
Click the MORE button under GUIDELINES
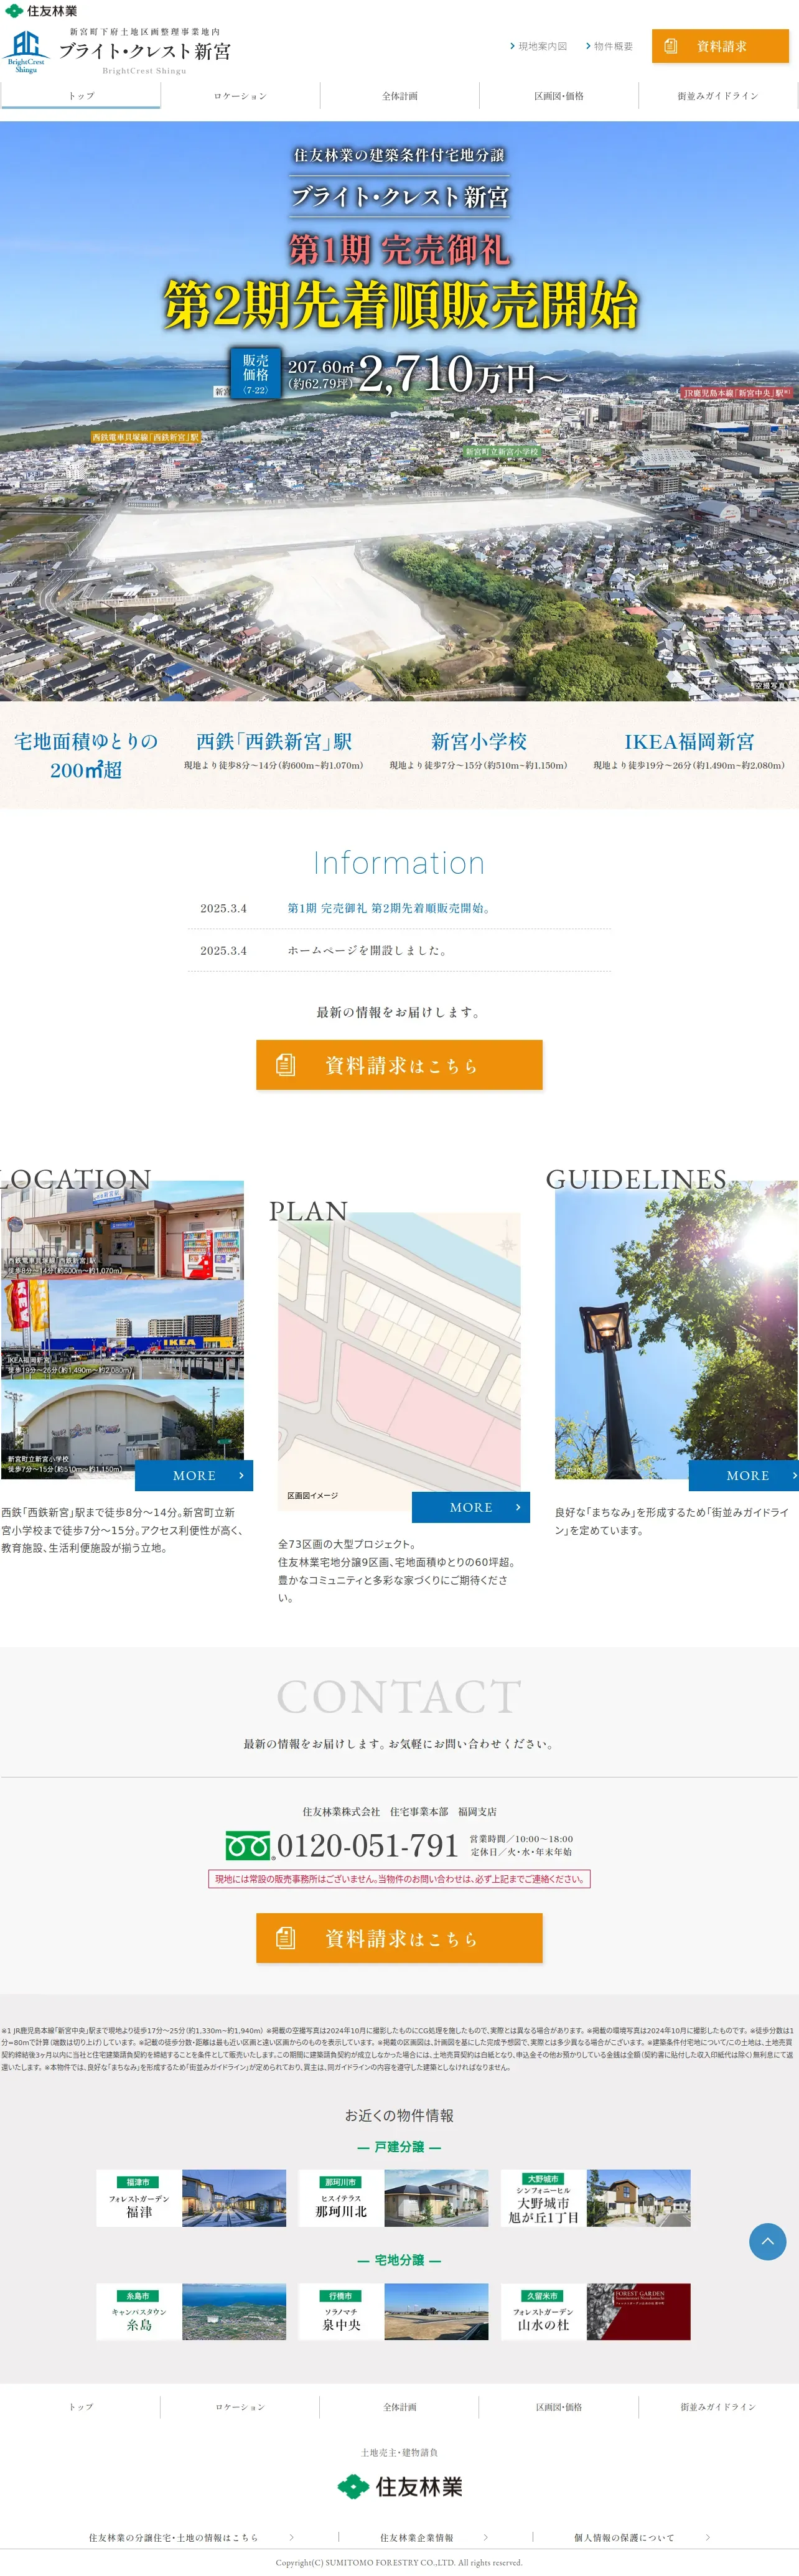[744, 1475]
